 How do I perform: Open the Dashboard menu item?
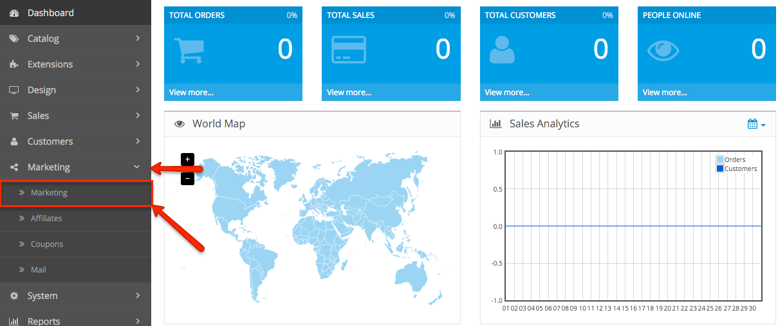(50, 13)
